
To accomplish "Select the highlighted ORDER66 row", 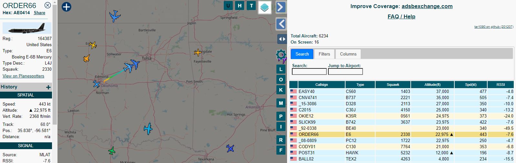I will point(402,134).
